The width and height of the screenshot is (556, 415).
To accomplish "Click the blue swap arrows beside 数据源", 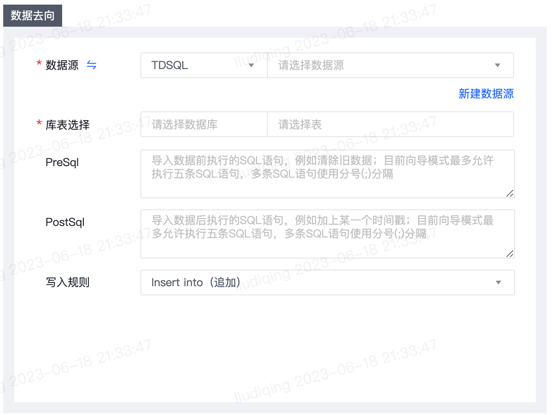I will (x=92, y=66).
